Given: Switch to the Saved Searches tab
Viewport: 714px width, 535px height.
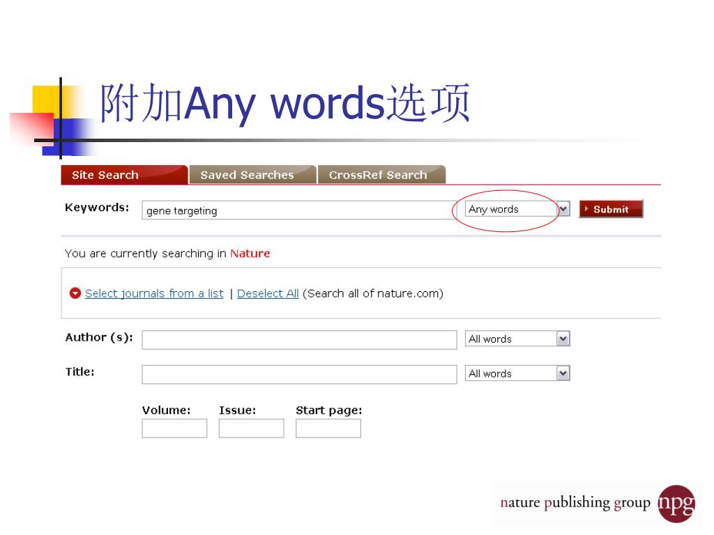Looking at the screenshot, I should 252,175.
